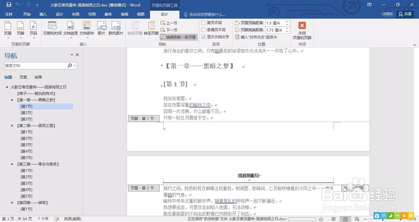Open the 页眉 header gallery
419x222 pixels.
(x=8, y=30)
